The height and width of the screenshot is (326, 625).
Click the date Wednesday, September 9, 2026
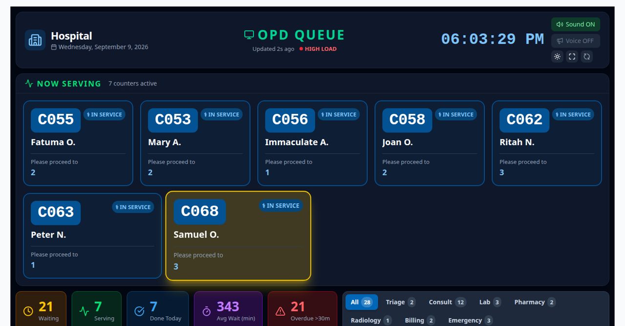pos(104,47)
